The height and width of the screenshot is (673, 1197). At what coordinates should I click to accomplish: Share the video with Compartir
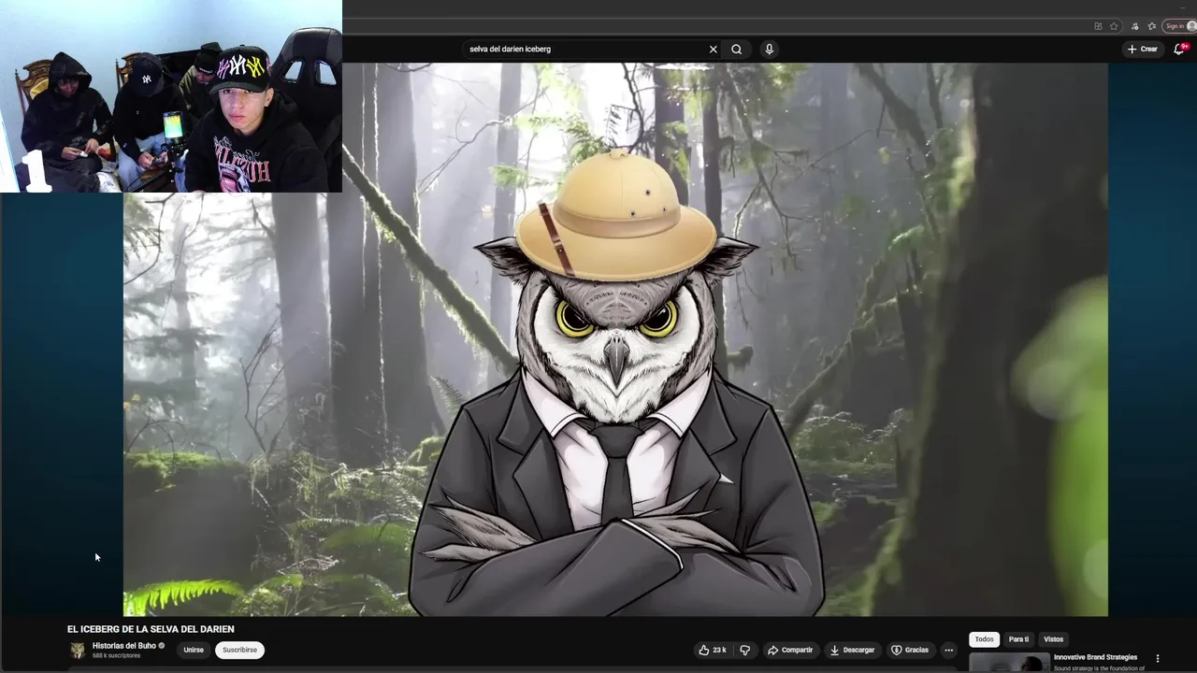point(790,650)
